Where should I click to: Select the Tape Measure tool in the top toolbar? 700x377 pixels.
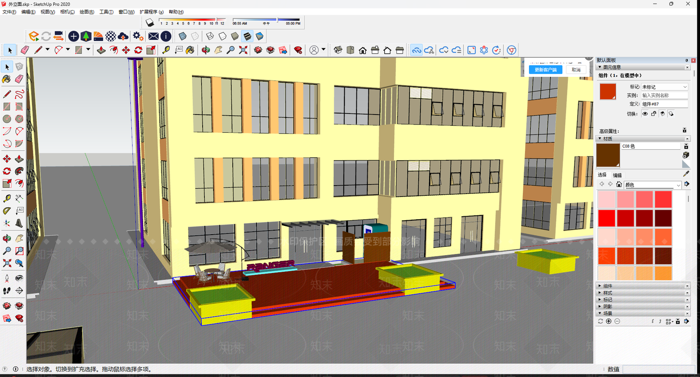pyautogui.click(x=166, y=50)
